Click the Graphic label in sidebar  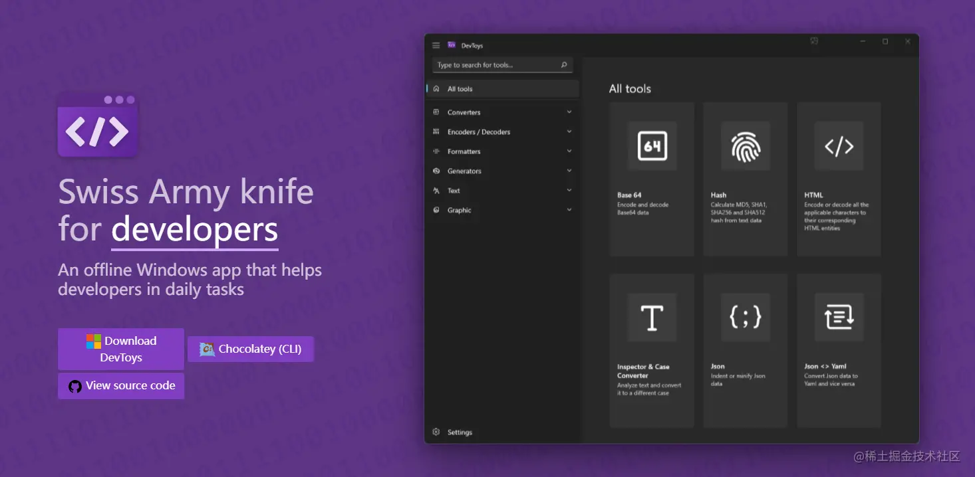coord(459,211)
